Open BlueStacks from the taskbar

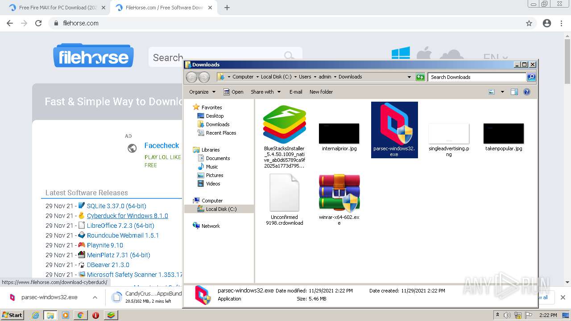pyautogui.click(x=111, y=315)
